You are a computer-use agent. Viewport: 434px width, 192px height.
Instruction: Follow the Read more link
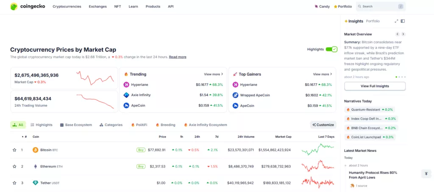(178, 57)
